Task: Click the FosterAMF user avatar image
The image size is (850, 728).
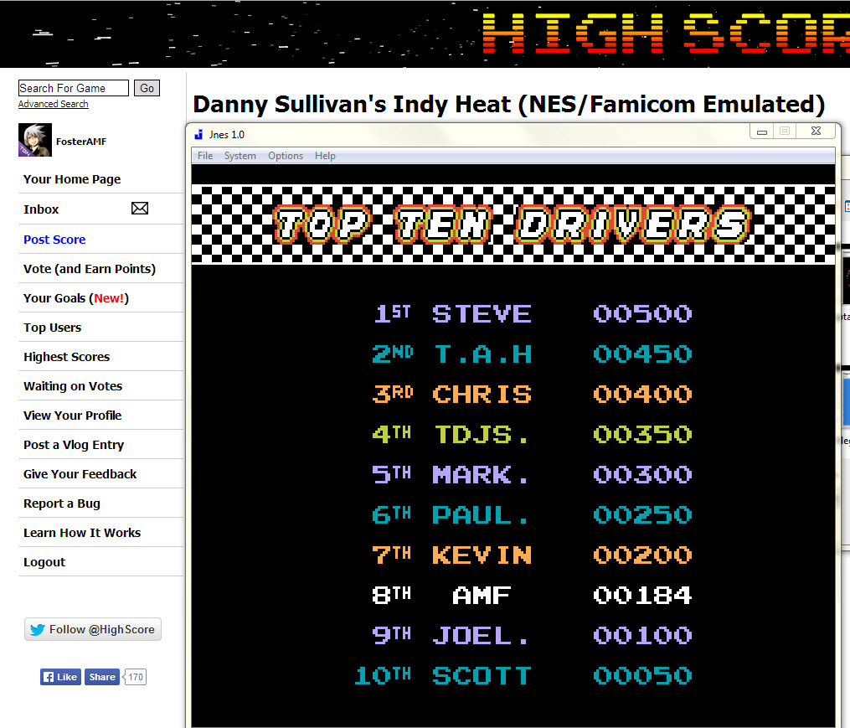Action: (35, 140)
